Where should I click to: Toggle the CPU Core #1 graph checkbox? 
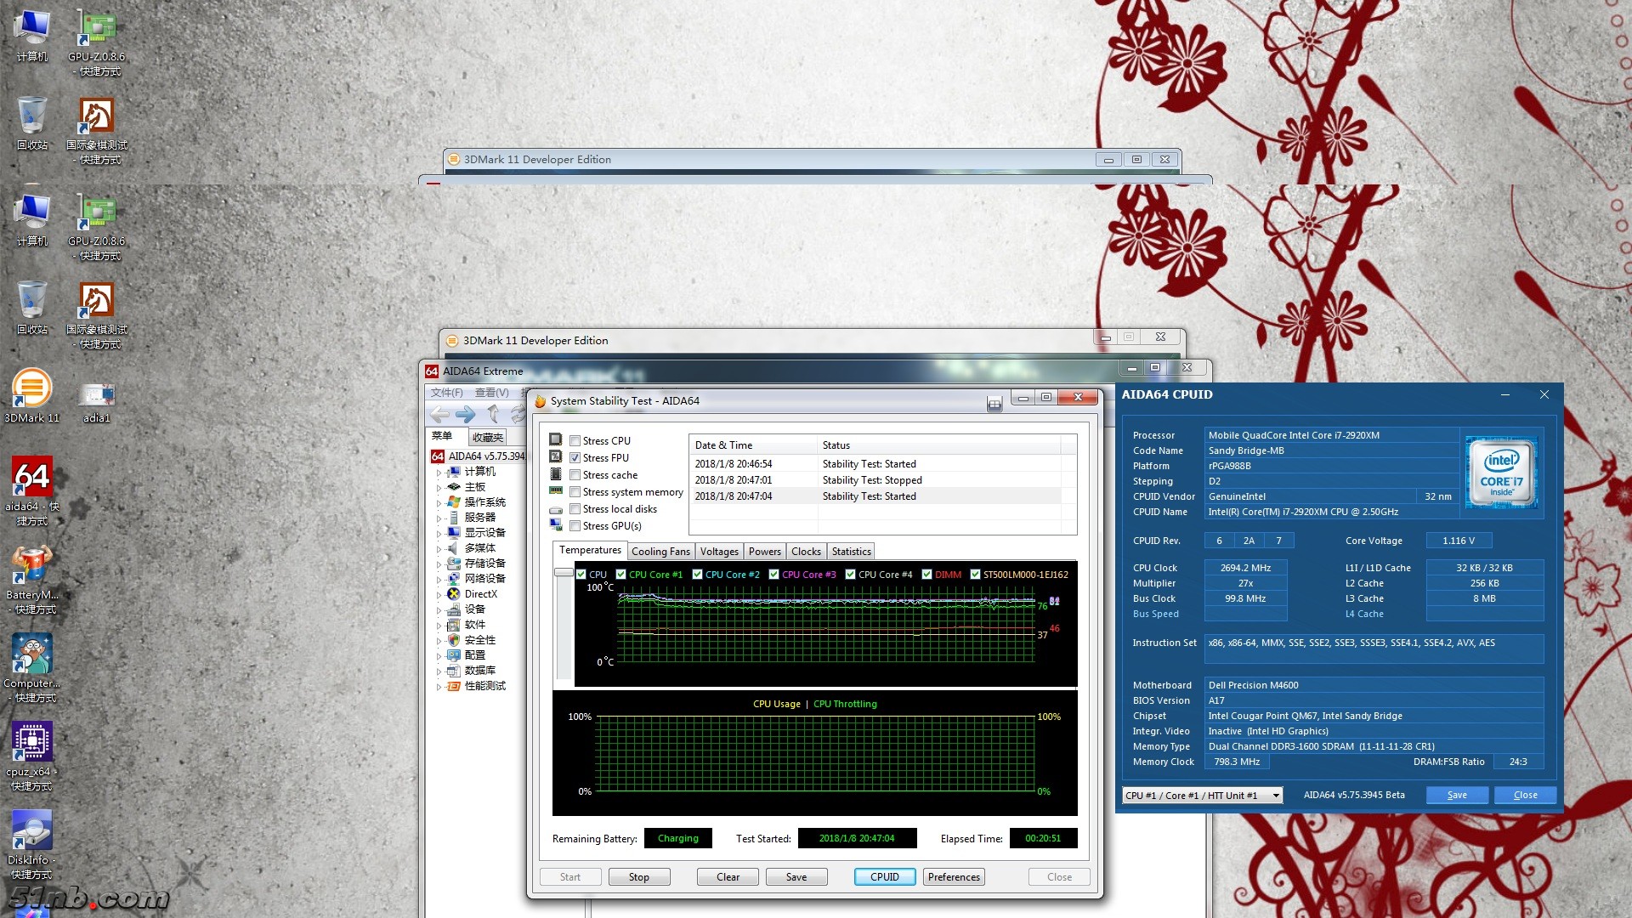(x=621, y=575)
